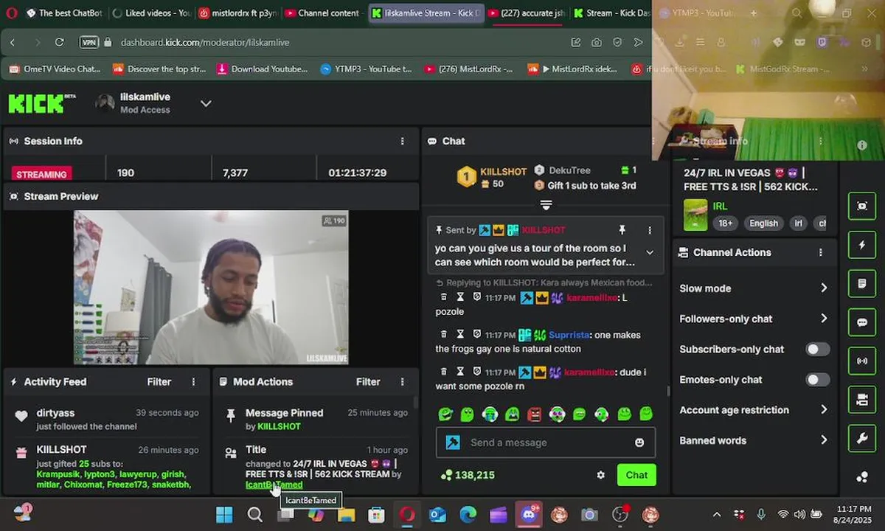Click the Send a message input field
This screenshot has width=885, height=531.
546,442
